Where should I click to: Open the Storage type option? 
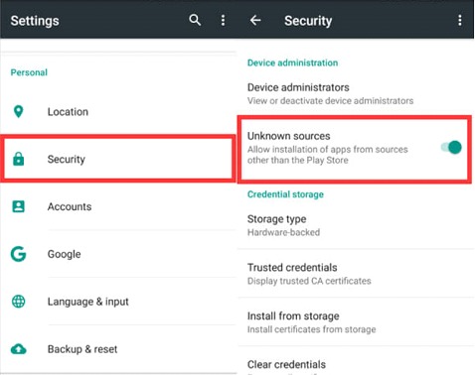(x=356, y=225)
